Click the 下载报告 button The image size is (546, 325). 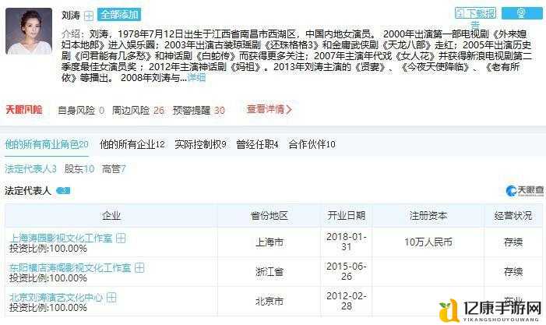[475, 14]
